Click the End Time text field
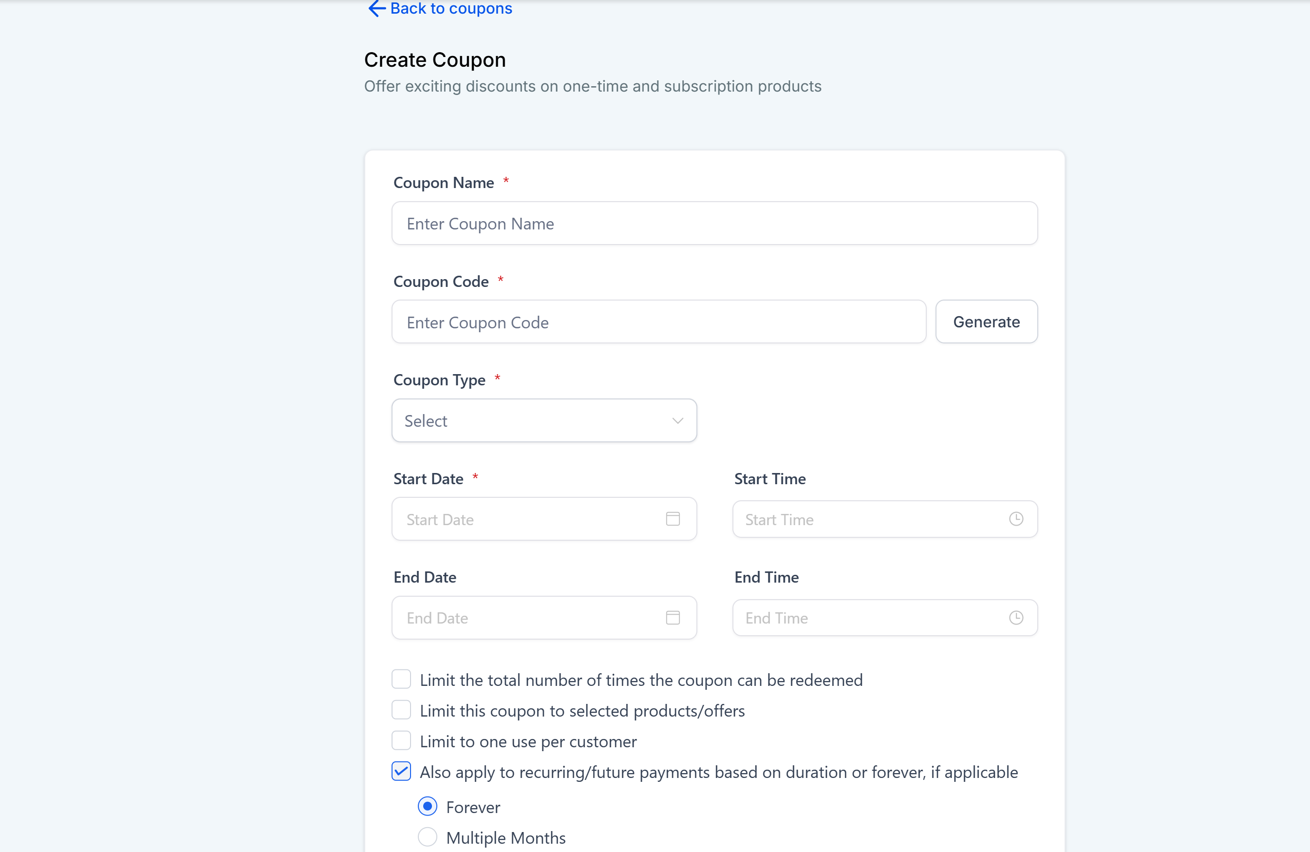This screenshot has width=1310, height=852. tap(870, 617)
